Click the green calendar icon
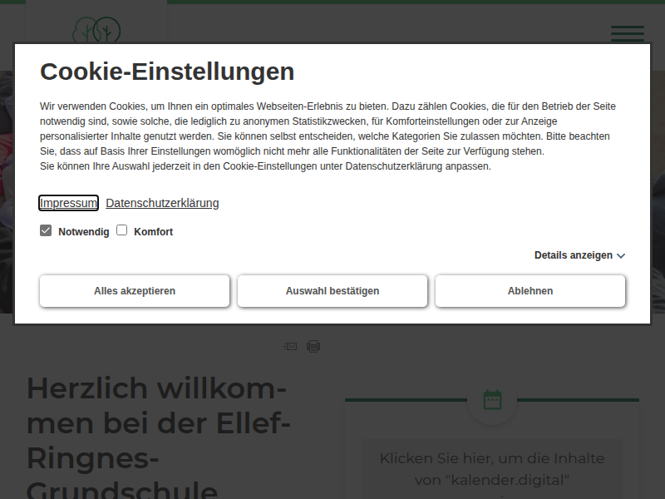 492,400
